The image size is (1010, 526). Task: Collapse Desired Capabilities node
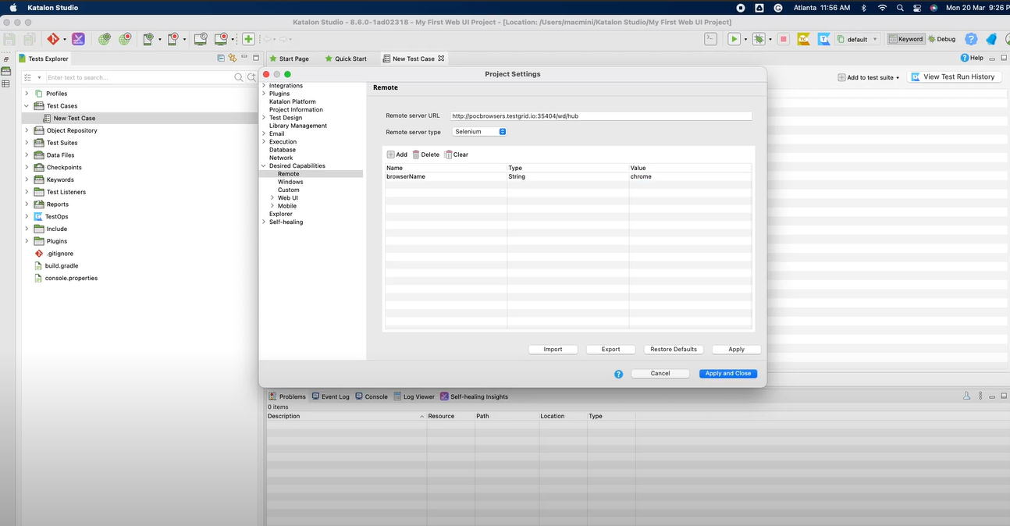pyautogui.click(x=264, y=166)
